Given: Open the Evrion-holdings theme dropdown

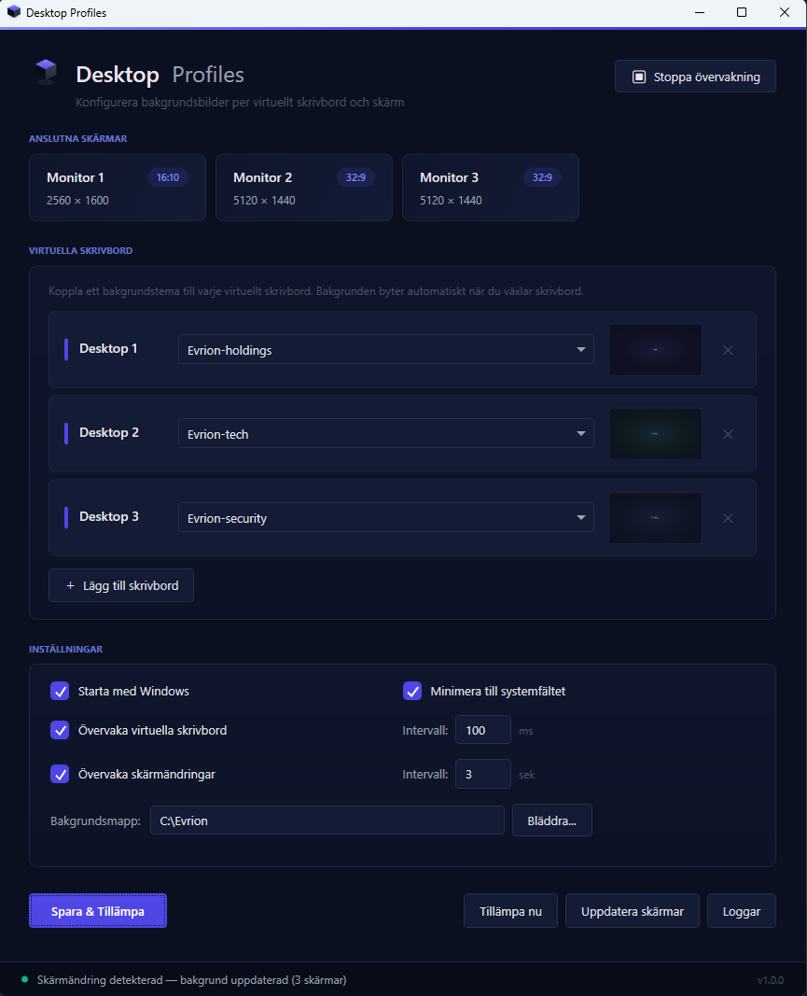Looking at the screenshot, I should (x=385, y=350).
